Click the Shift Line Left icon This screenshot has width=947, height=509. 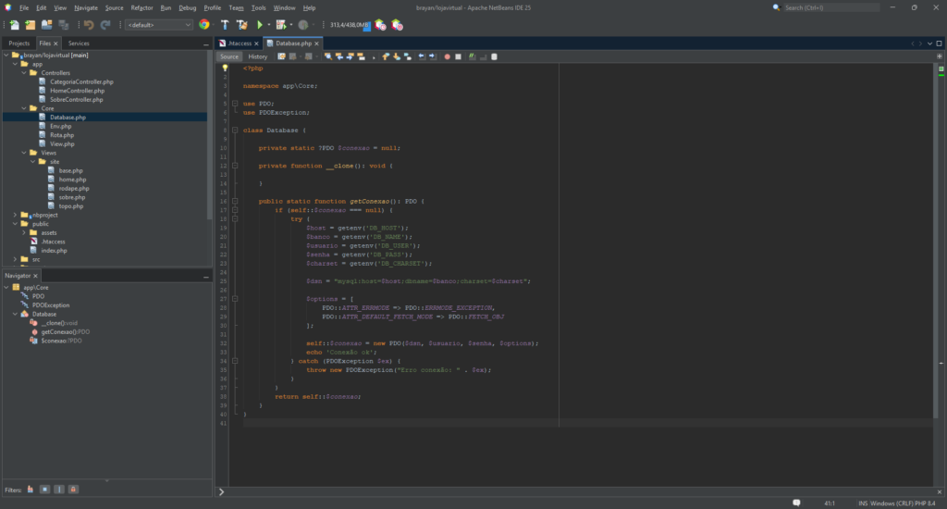click(x=422, y=56)
